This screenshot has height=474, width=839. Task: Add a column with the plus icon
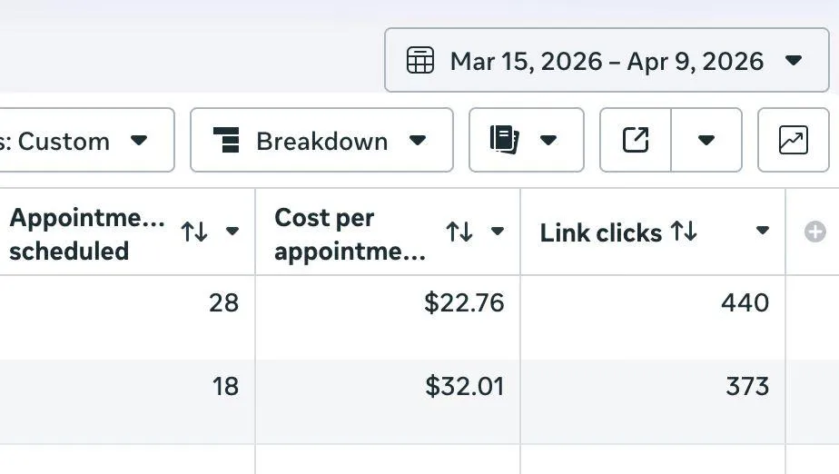pyautogui.click(x=815, y=232)
